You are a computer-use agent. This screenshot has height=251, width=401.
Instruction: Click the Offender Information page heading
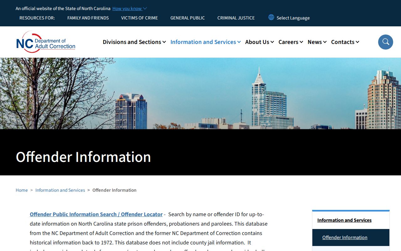pos(83,157)
